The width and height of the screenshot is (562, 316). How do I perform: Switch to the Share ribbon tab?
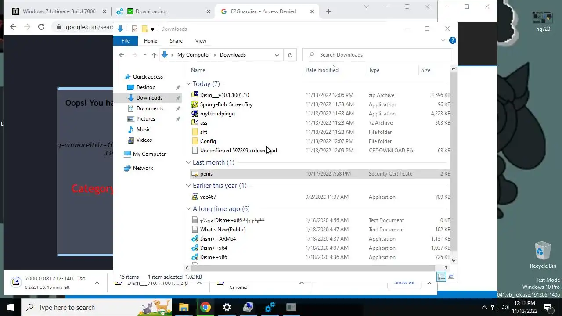click(x=176, y=41)
